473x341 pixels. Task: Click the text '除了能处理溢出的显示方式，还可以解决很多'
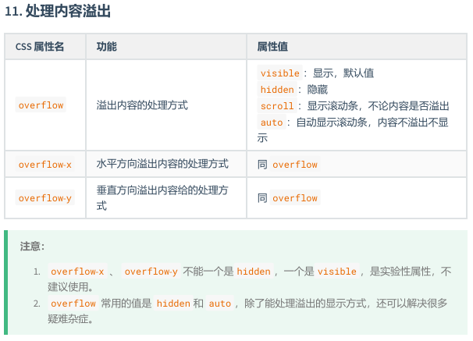click(346, 303)
